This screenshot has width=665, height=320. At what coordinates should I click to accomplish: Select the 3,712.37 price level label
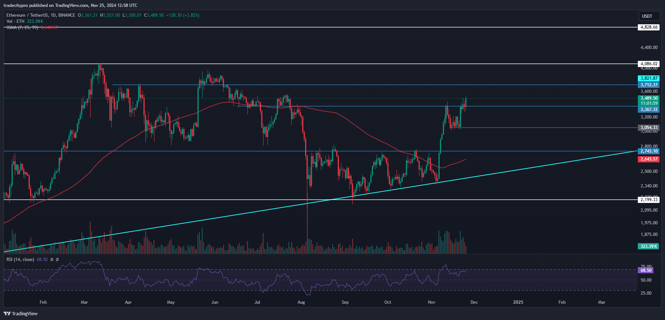click(x=649, y=85)
